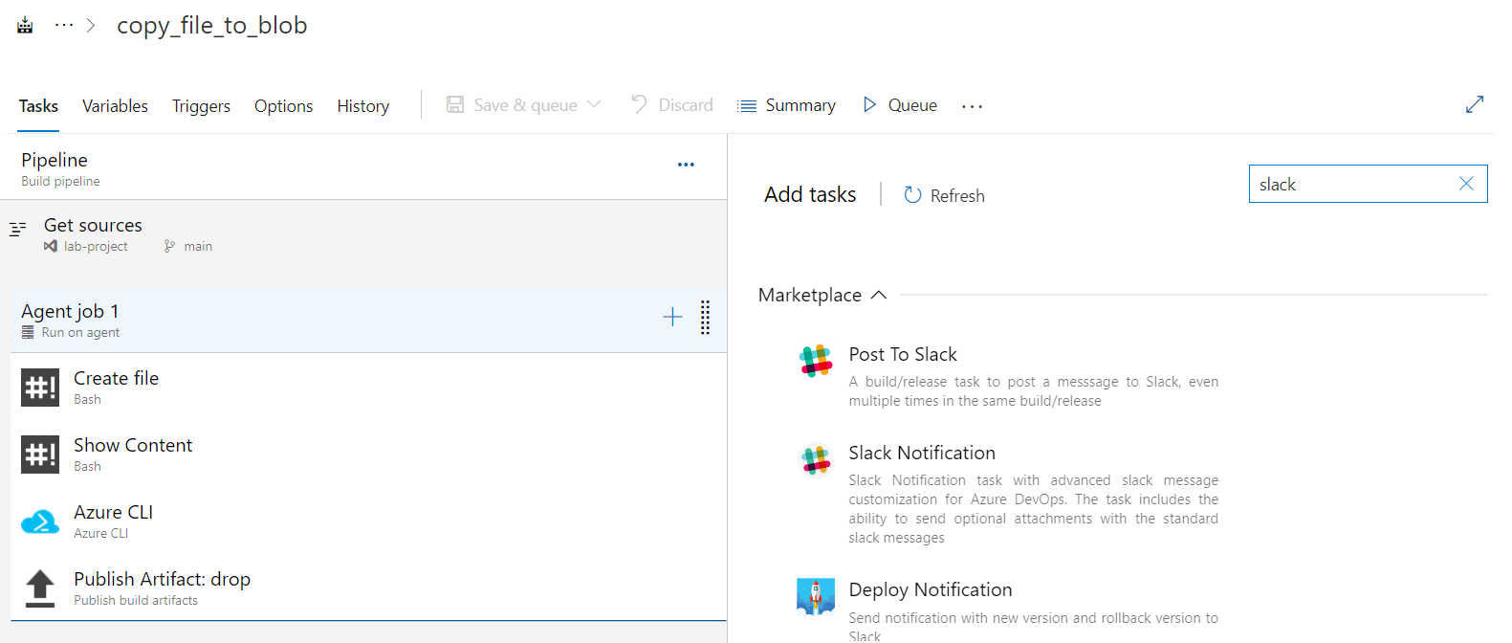Image resolution: width=1512 pixels, height=643 pixels.
Task: Click the Get sources lines icon
Action: point(17,230)
